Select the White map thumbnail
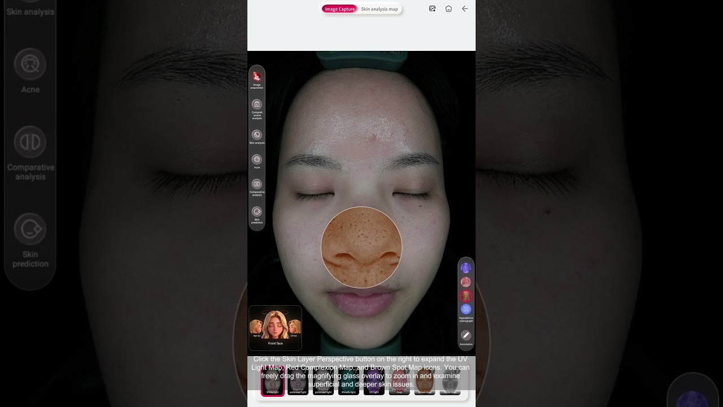This screenshot has width=723, height=407. point(450,383)
